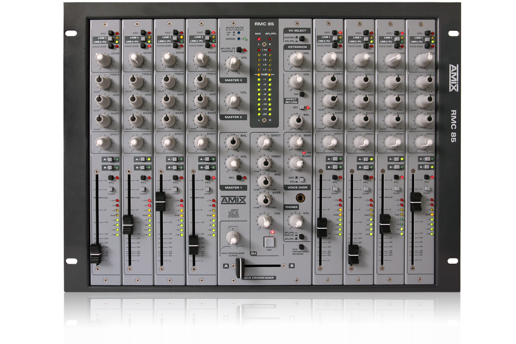Click the MASTER 2 label
The height and width of the screenshot is (344, 516).
(x=233, y=117)
